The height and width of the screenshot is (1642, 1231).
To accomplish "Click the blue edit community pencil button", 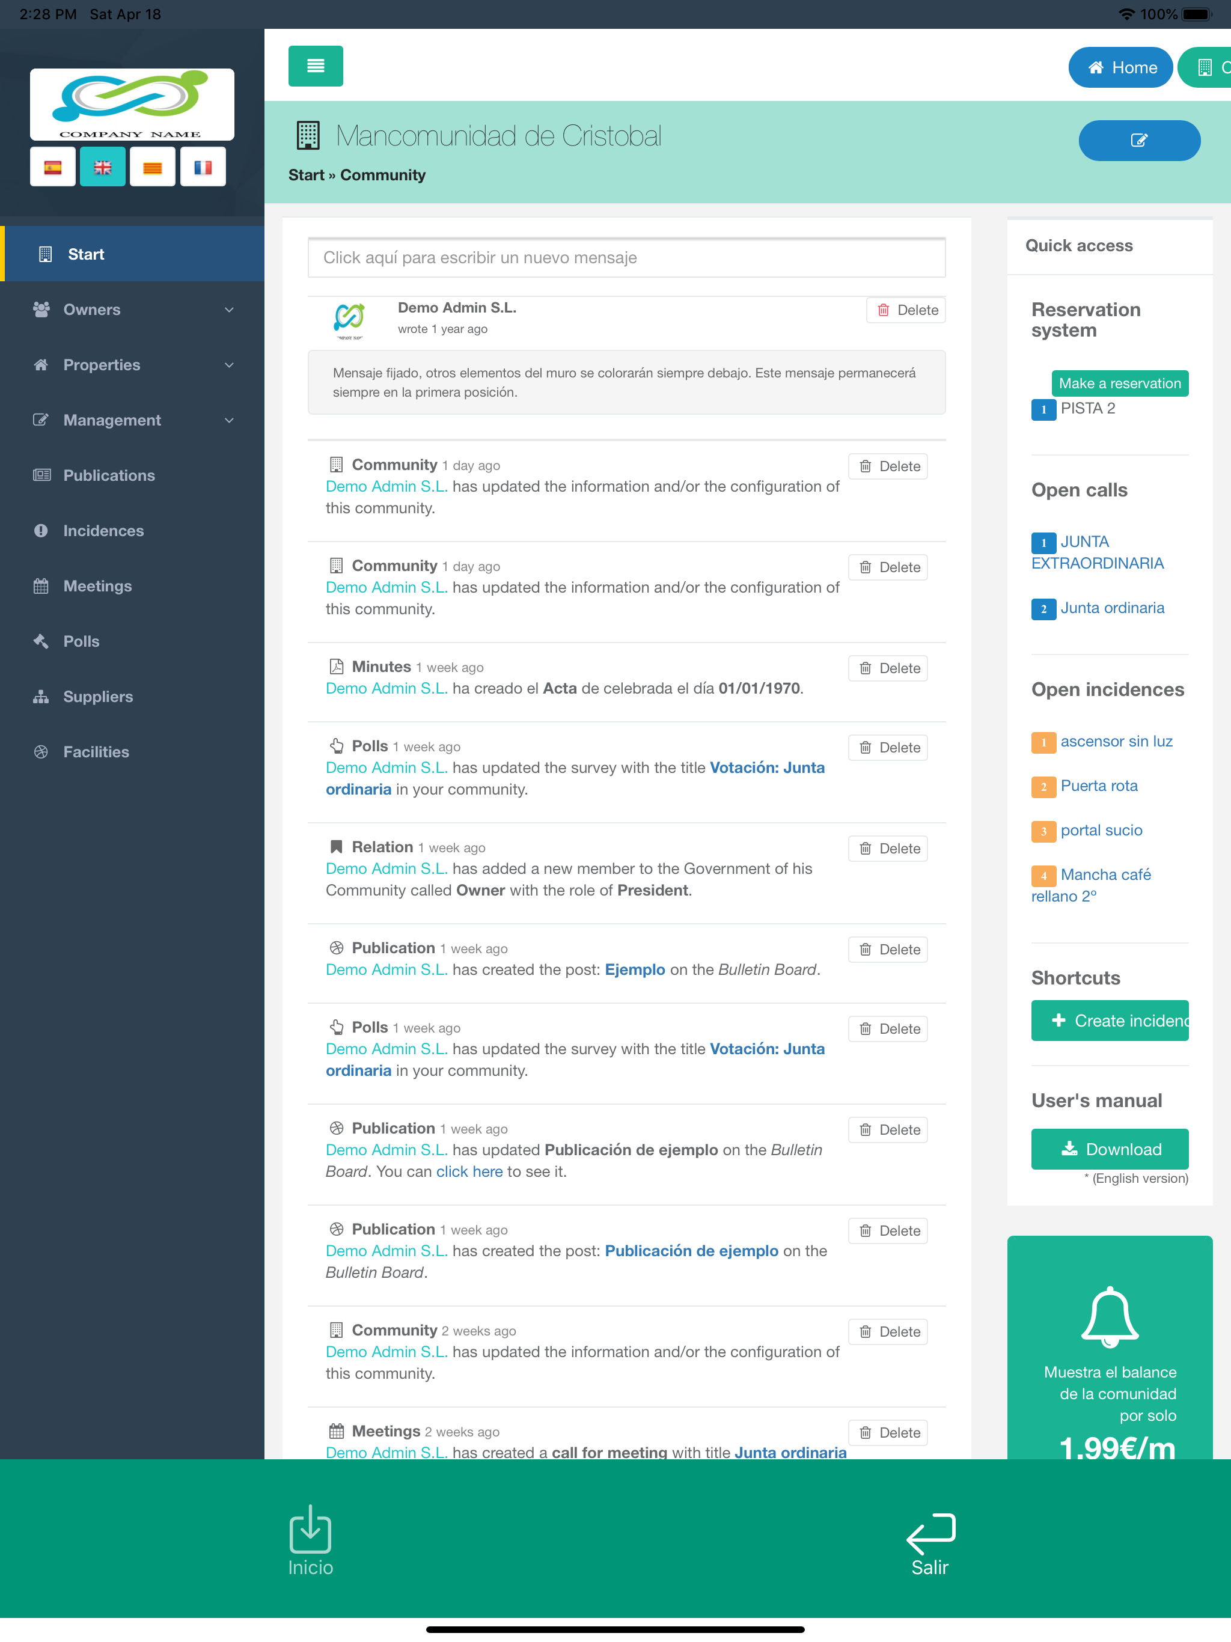I will click(x=1138, y=140).
